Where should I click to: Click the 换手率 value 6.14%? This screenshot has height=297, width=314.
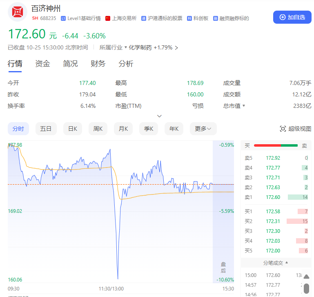88,106
